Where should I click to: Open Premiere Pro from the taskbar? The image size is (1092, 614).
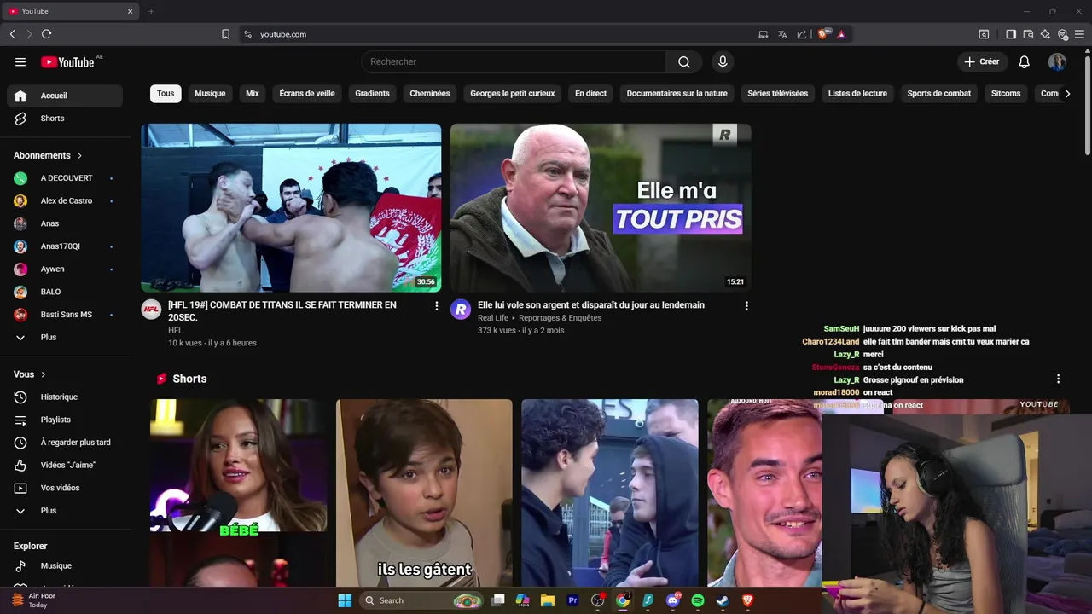(x=572, y=600)
